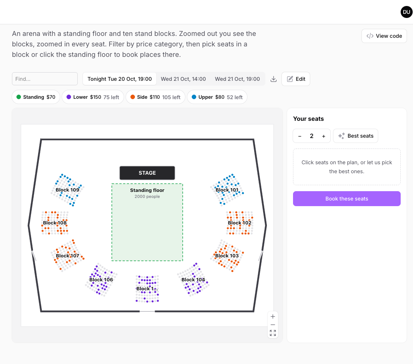Increase seat count with plus stepper
This screenshot has width=413, height=364.
(x=324, y=136)
